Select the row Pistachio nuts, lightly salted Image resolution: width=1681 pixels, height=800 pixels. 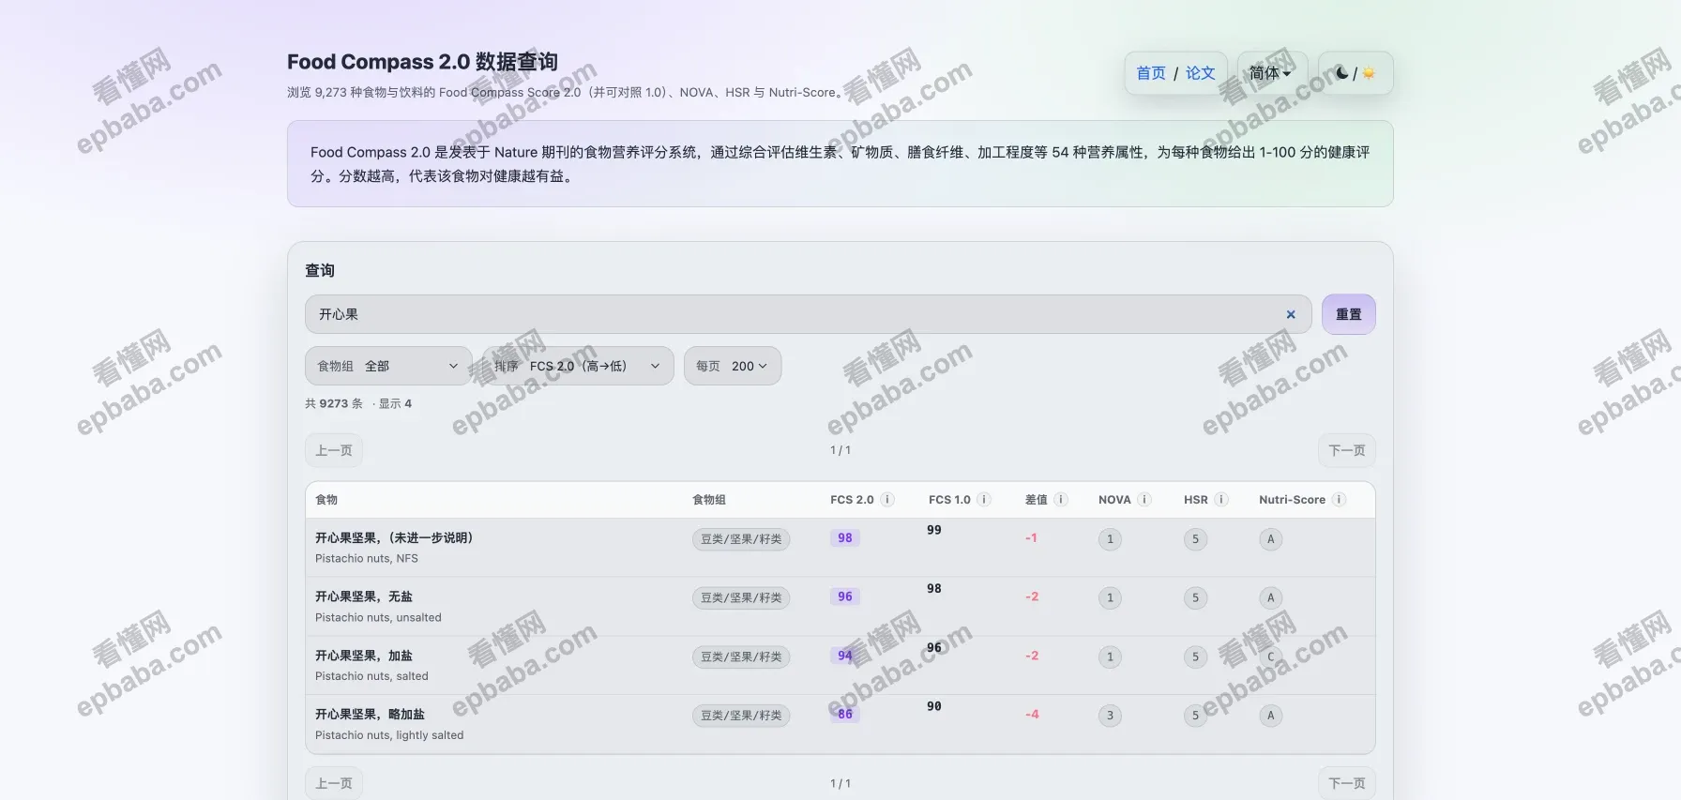pyautogui.click(x=840, y=724)
